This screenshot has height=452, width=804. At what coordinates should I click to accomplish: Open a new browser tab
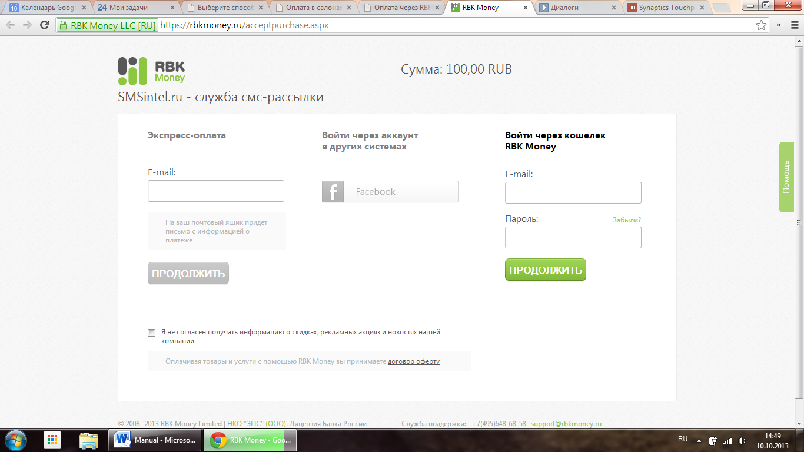720,8
